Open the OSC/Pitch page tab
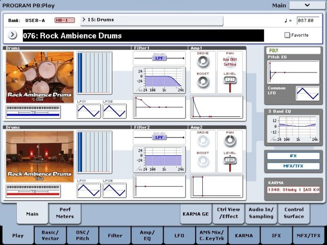 pos(82,235)
